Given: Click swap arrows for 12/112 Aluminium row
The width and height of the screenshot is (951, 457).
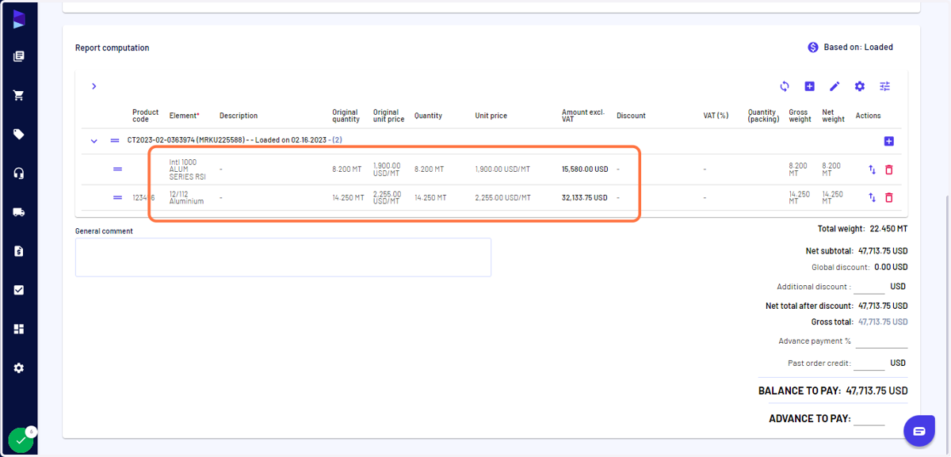Looking at the screenshot, I should pyautogui.click(x=873, y=197).
